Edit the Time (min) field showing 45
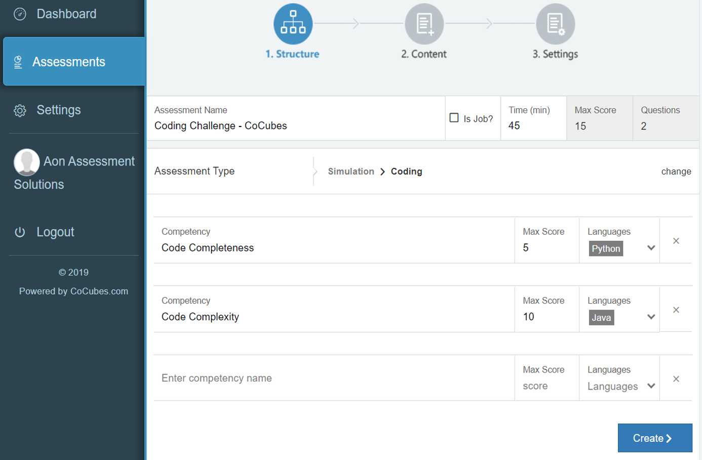 pos(533,118)
